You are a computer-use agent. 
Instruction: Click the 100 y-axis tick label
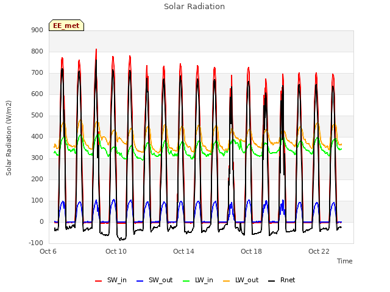[37, 201]
